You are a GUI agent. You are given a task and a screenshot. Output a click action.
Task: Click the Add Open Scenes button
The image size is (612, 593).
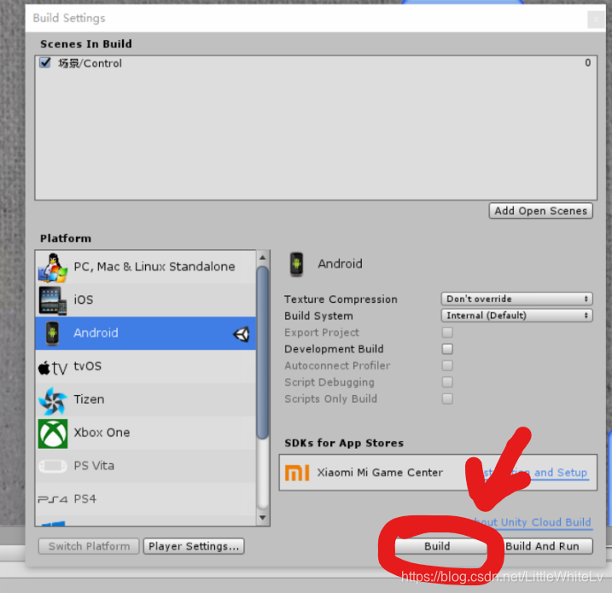(x=540, y=211)
